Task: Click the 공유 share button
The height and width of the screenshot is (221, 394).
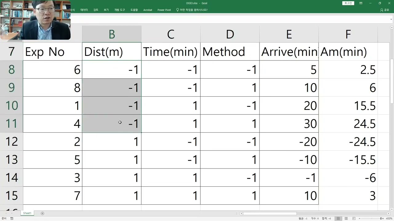Action: pyautogui.click(x=385, y=10)
